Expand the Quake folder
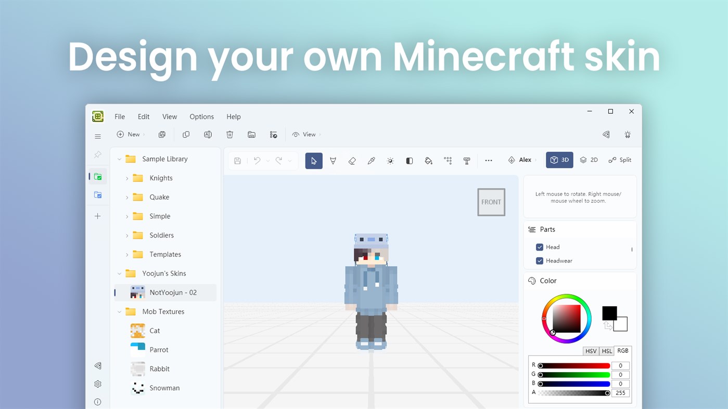Image resolution: width=728 pixels, height=409 pixels. point(127,197)
